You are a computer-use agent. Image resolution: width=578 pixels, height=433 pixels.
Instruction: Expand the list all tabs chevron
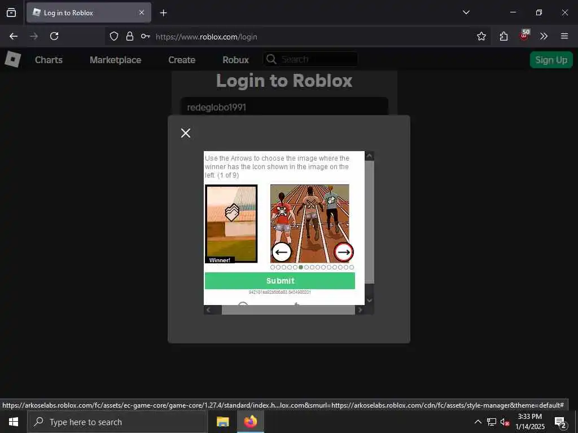(466, 12)
